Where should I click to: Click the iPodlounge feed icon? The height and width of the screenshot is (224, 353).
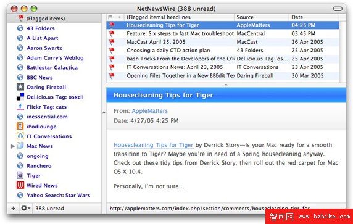20,127
